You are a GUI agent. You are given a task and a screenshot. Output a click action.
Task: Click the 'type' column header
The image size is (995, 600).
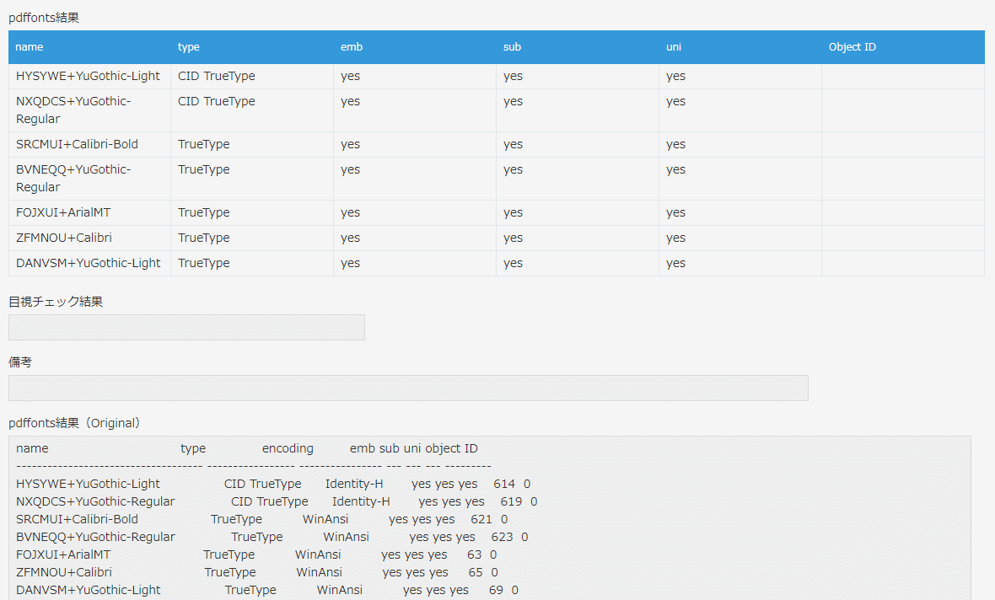(x=252, y=47)
